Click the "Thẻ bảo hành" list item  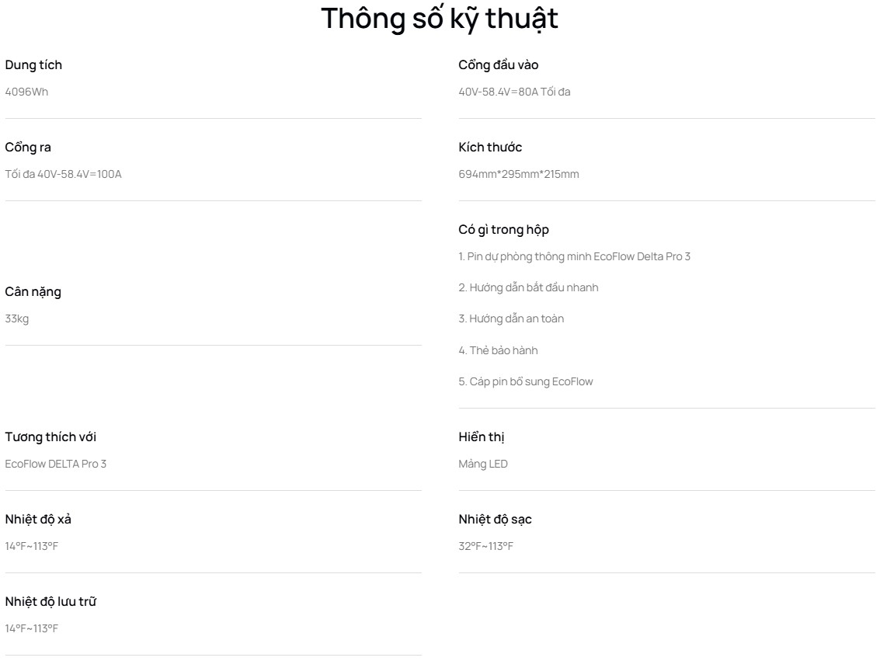(x=498, y=350)
